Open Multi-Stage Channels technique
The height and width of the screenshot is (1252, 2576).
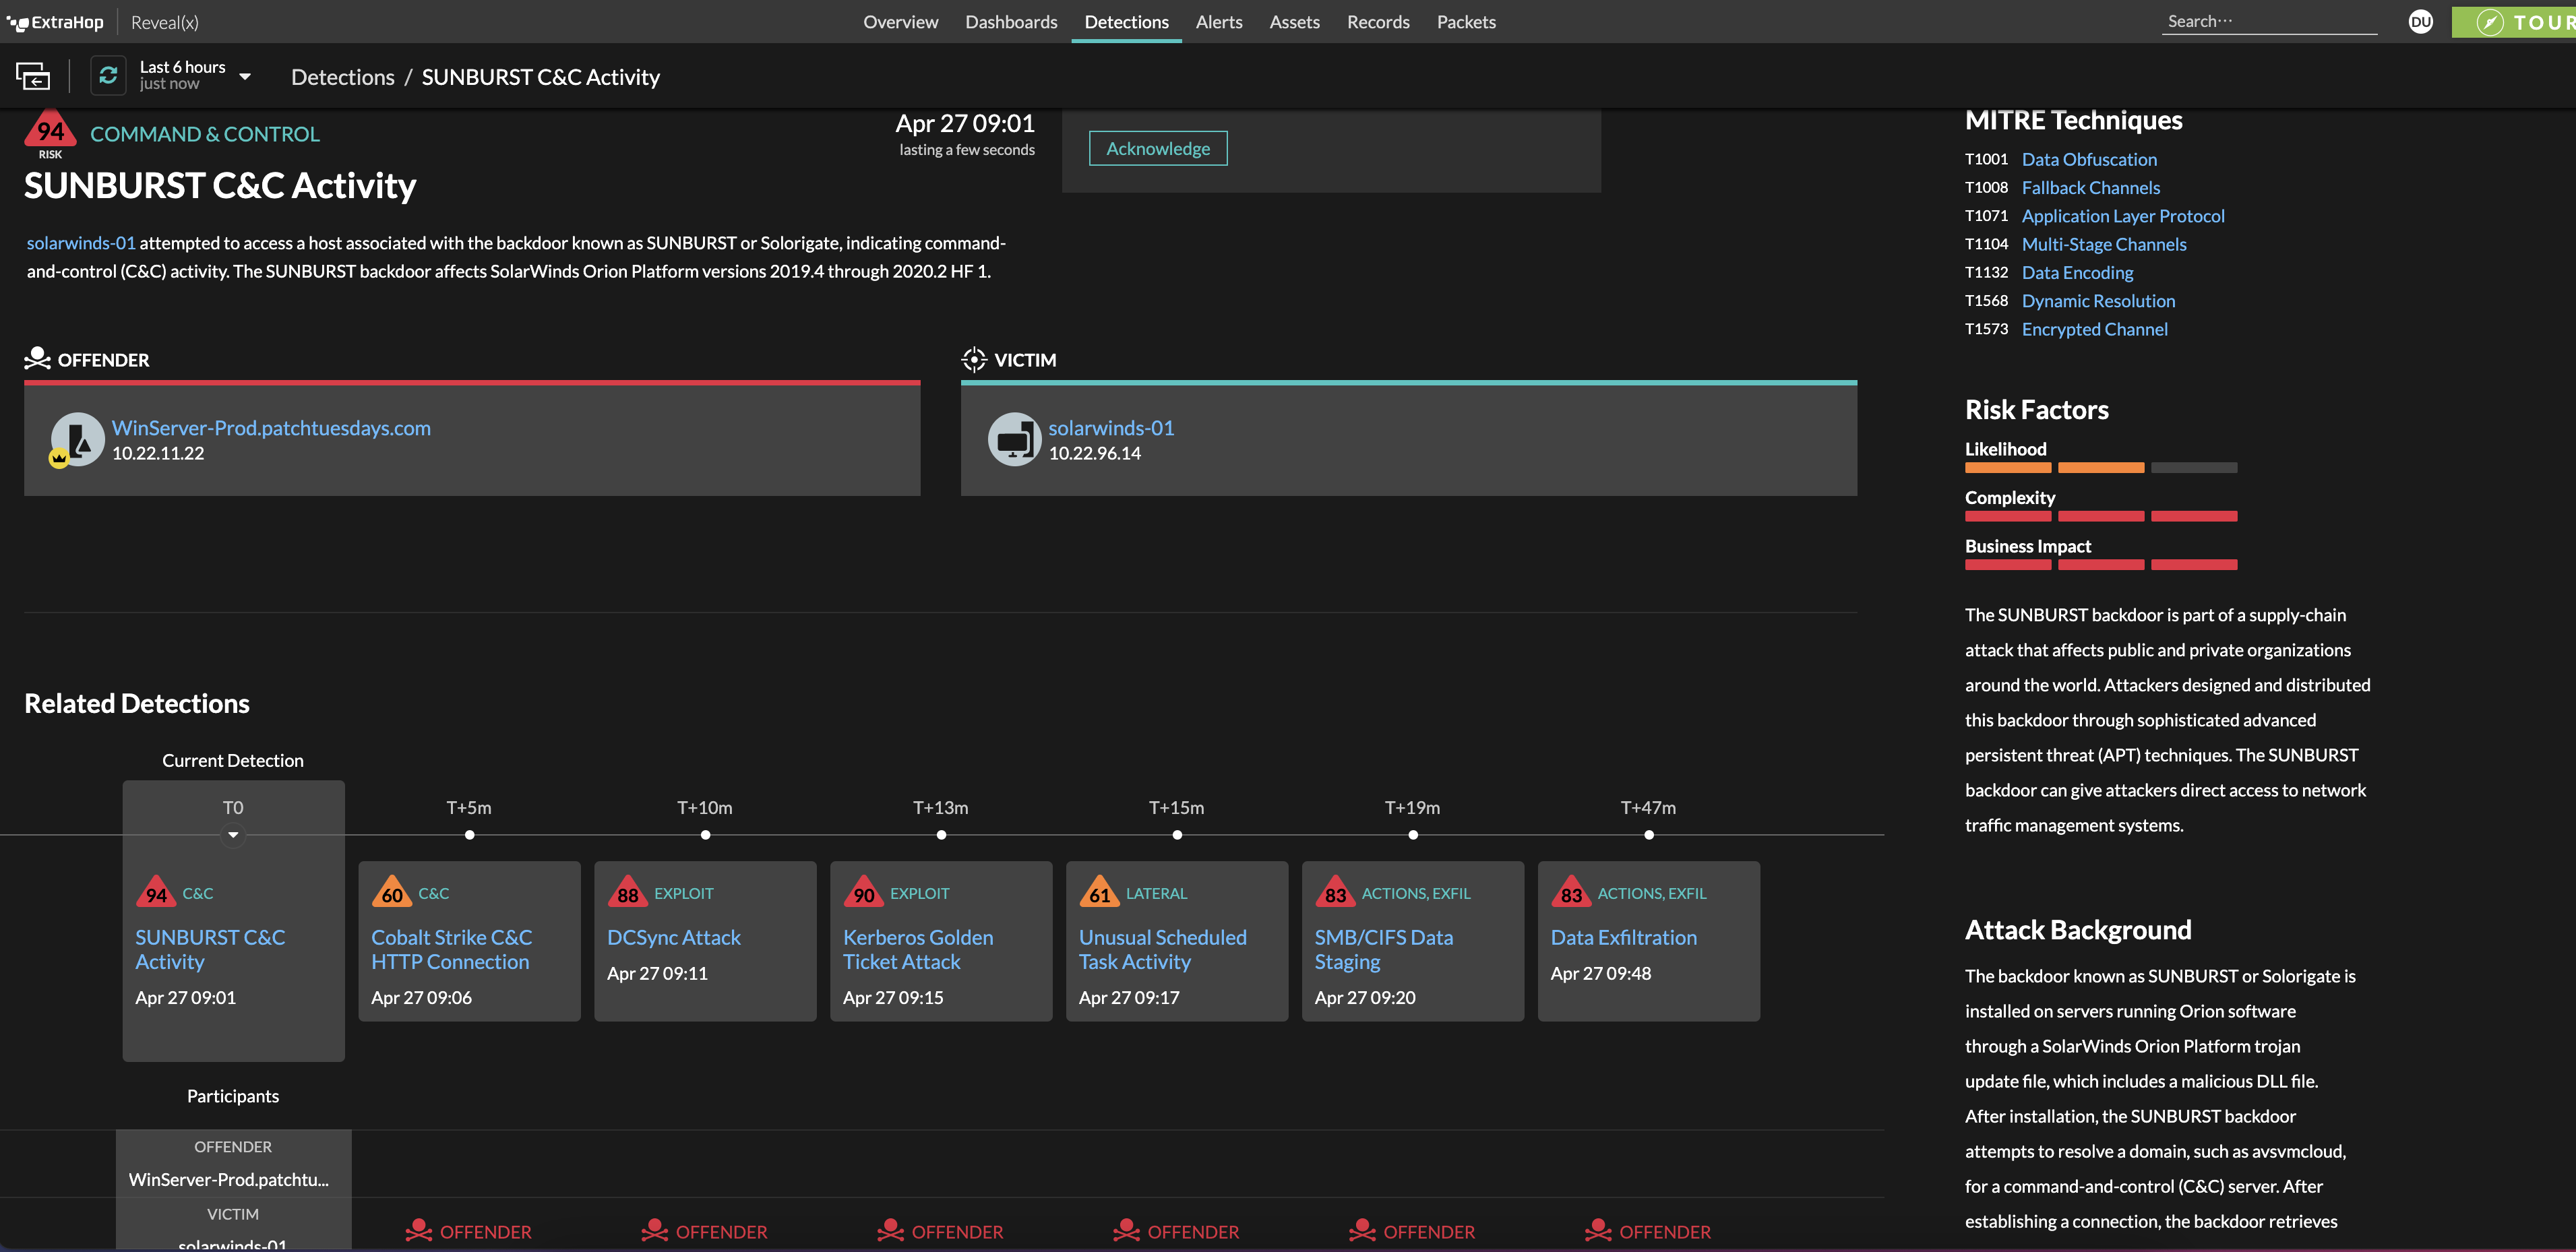pos(2104,244)
